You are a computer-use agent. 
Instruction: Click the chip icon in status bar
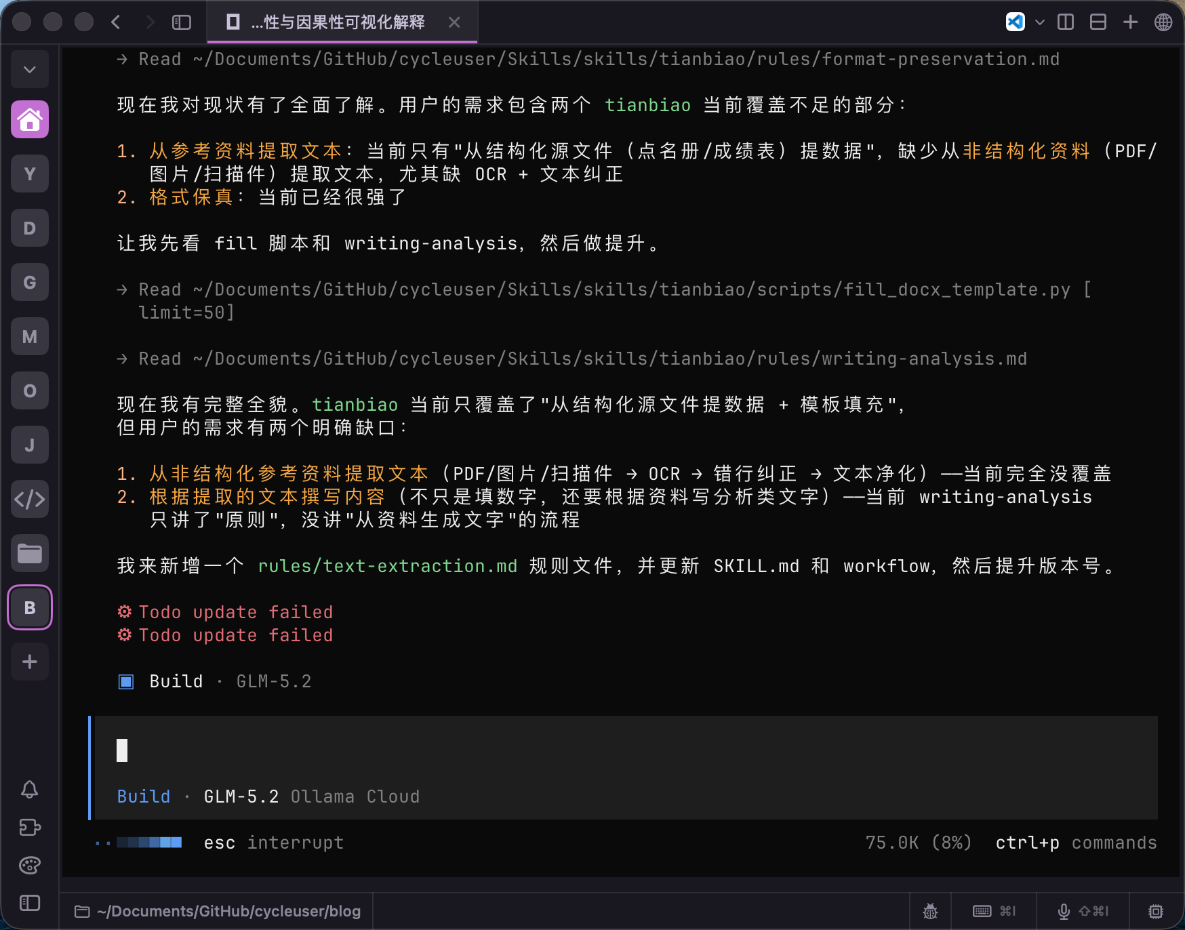point(1156,911)
